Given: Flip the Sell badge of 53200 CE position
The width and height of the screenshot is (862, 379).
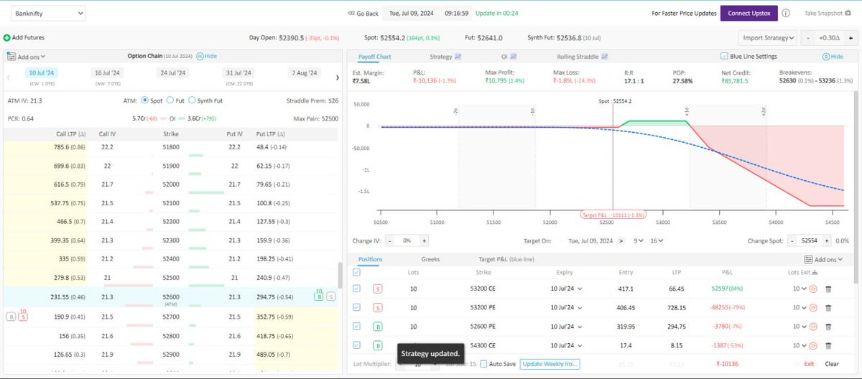Looking at the screenshot, I should click(x=377, y=289).
